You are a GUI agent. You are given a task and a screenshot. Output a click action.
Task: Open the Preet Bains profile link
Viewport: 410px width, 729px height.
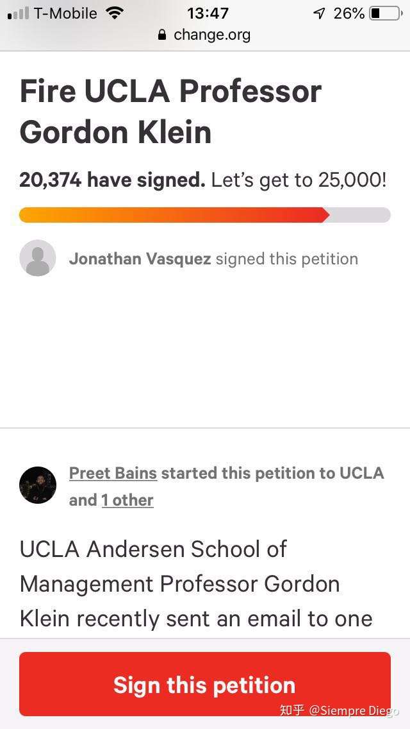click(113, 474)
